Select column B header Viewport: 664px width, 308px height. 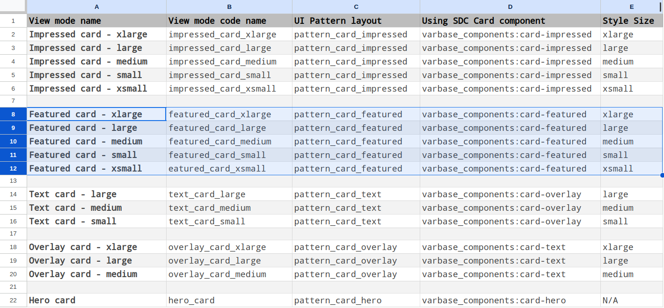click(229, 7)
